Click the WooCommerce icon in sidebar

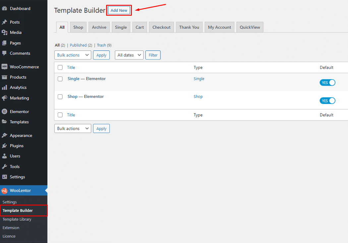tap(5, 67)
